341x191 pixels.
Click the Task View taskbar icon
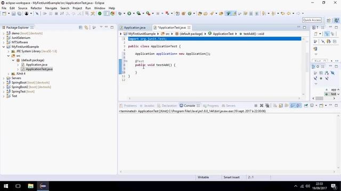(18, 186)
